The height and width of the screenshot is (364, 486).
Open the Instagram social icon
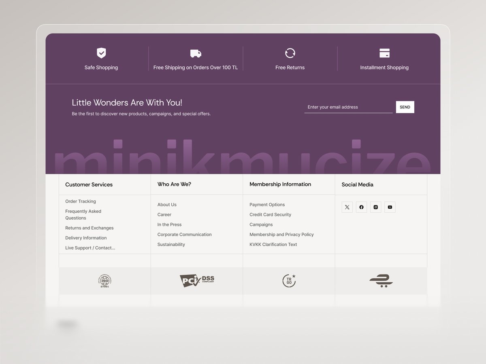[375, 207]
